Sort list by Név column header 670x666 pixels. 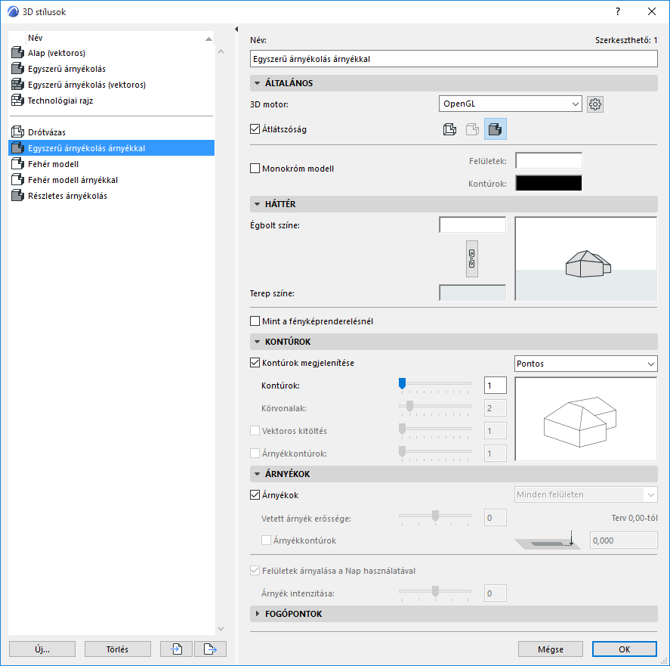coord(119,38)
